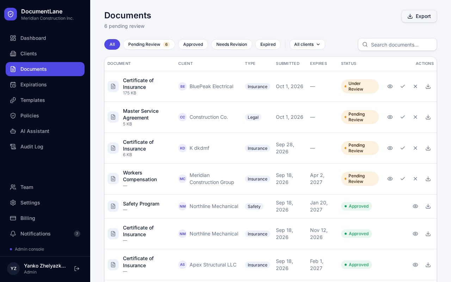View the Master Service Agreement
Image resolution: width=451 pixels, height=282 pixels.
[x=390, y=117]
